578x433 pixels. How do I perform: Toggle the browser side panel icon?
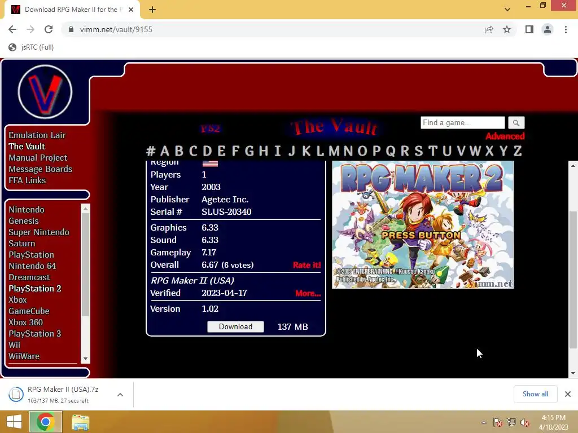click(x=529, y=29)
